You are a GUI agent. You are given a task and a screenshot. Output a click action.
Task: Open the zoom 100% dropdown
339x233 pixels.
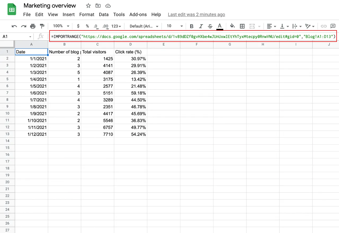pos(61,26)
